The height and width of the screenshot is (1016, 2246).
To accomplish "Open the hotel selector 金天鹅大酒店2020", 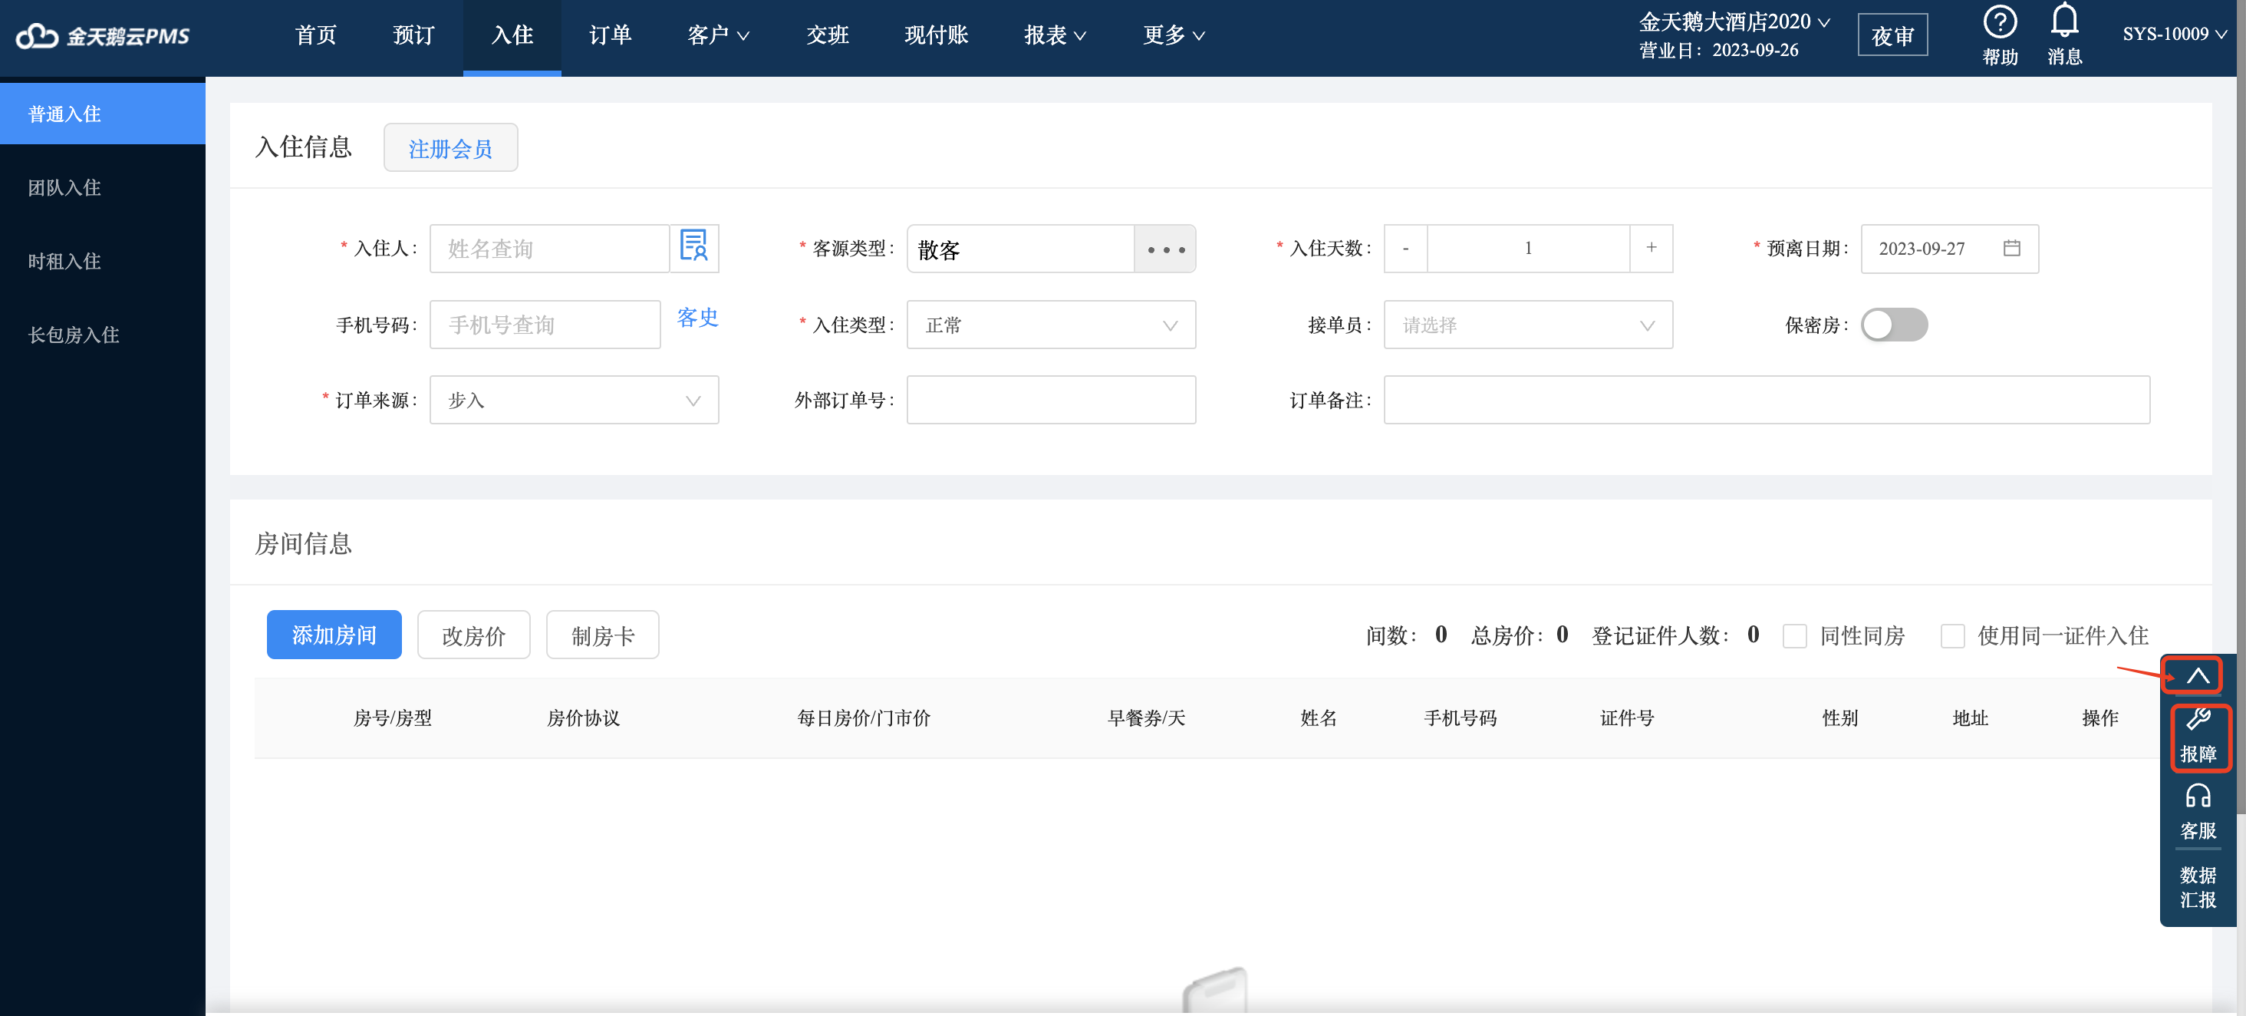I will click(x=1734, y=21).
